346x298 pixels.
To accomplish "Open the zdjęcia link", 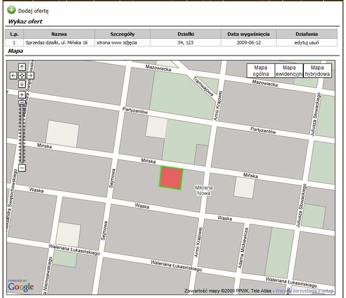I will tap(130, 43).
